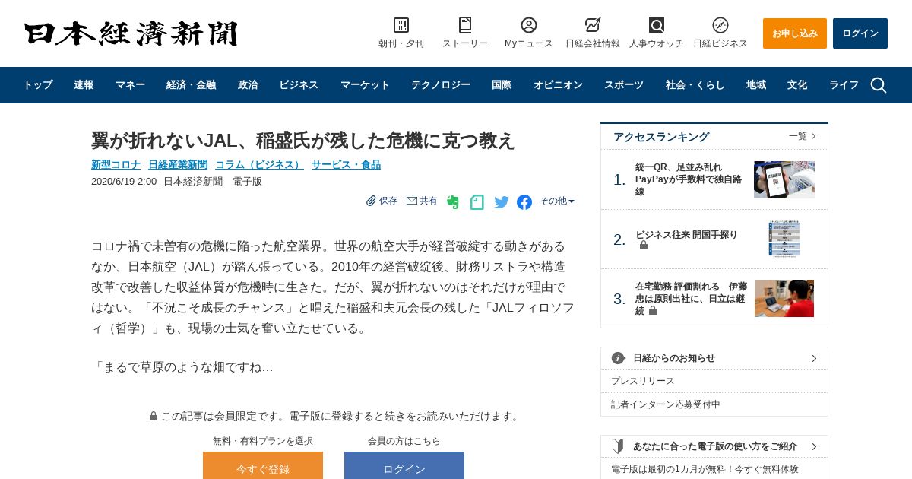Click the teal bookmark share icon
912x479 pixels.
(x=477, y=202)
